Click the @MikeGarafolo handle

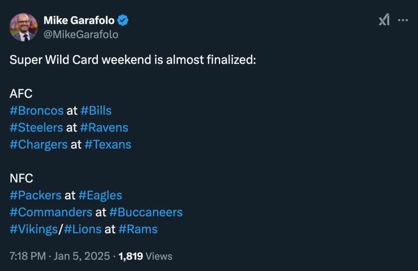(81, 34)
